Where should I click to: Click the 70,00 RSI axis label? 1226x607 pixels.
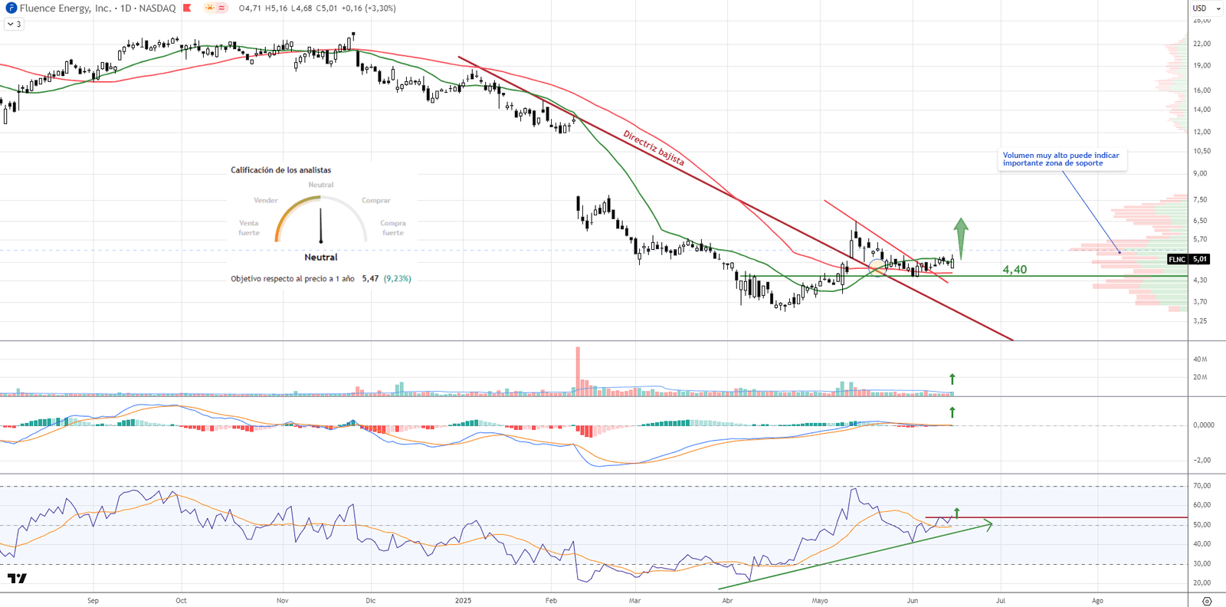1202,485
